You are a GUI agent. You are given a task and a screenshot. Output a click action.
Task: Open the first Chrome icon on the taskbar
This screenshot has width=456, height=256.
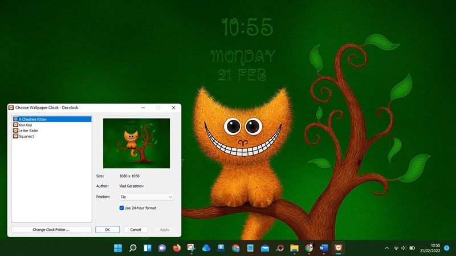(x=235, y=248)
